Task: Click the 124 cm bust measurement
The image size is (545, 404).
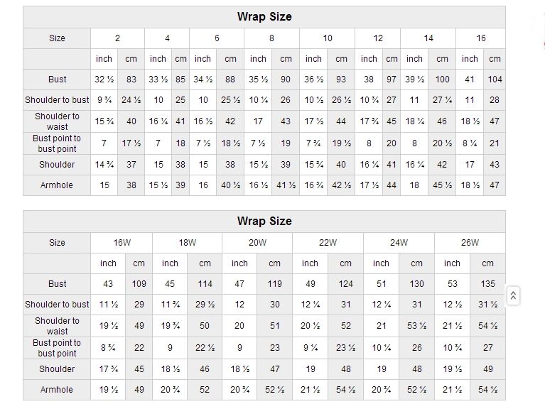Action: point(345,283)
